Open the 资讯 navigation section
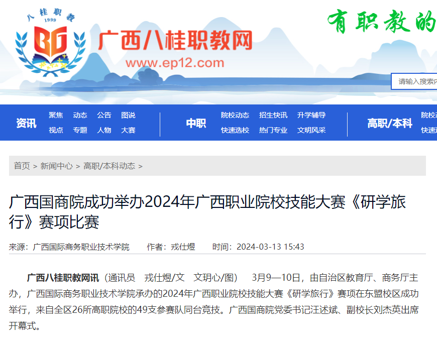The image size is (437, 338). tap(26, 123)
